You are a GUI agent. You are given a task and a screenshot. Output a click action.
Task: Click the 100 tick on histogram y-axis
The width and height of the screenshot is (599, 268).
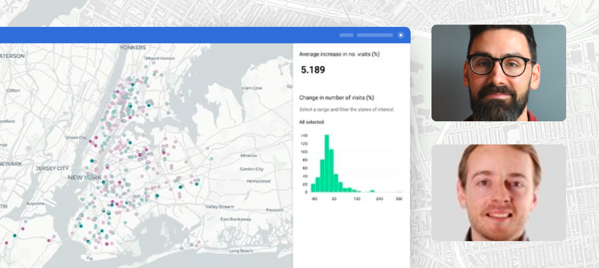tap(304, 152)
